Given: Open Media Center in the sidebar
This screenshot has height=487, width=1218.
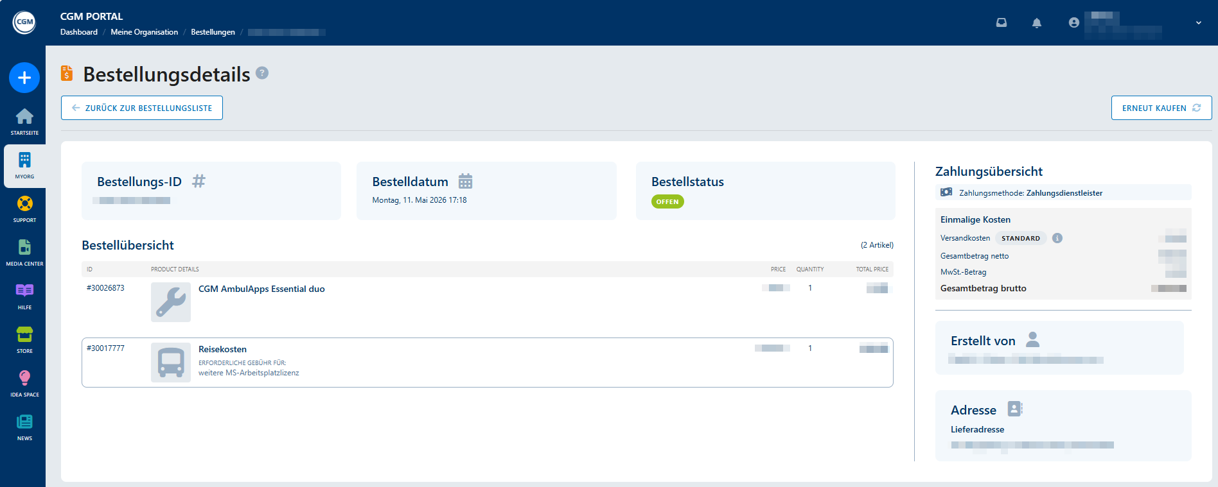Looking at the screenshot, I should point(24,253).
